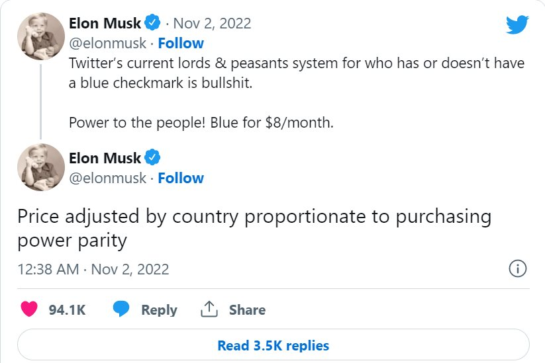Click @elonmusk handle in second tweet
Image resolution: width=545 pixels, height=363 pixels.
[x=107, y=178]
